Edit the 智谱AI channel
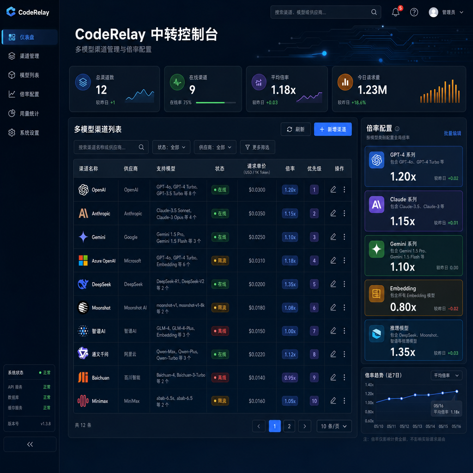 pos(333,331)
